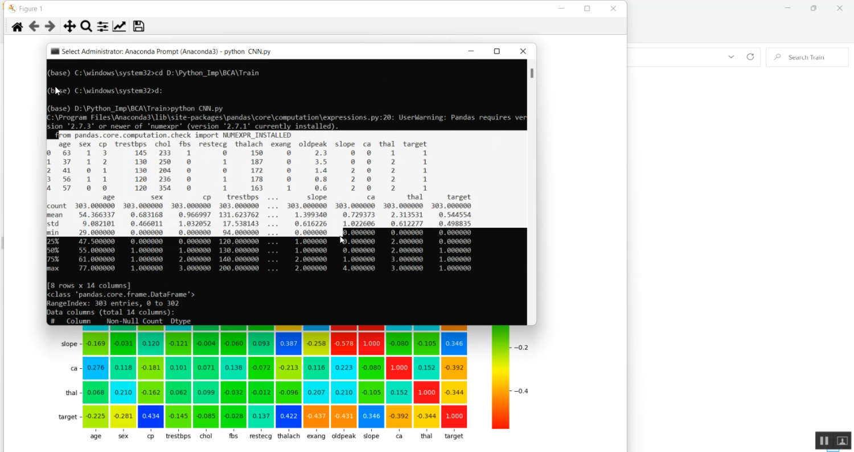
Task: Reset the figure view with Home icon
Action: (x=17, y=26)
